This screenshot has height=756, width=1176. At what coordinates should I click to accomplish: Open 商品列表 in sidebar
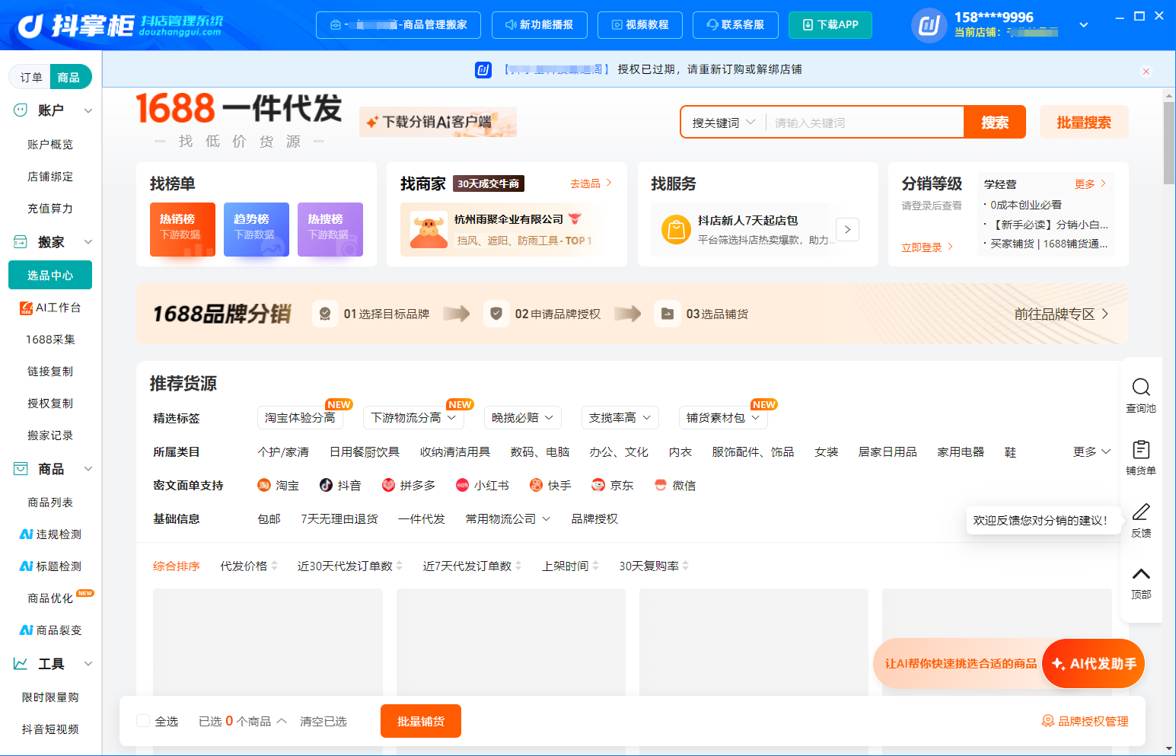(x=50, y=502)
